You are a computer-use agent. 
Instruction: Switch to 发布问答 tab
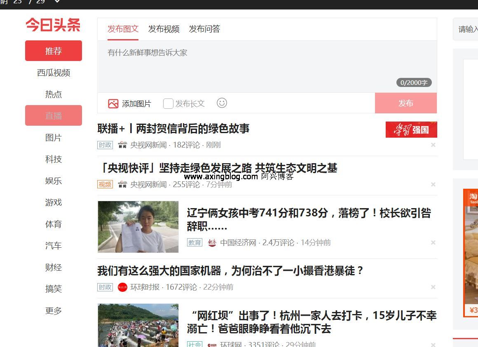tap(204, 29)
